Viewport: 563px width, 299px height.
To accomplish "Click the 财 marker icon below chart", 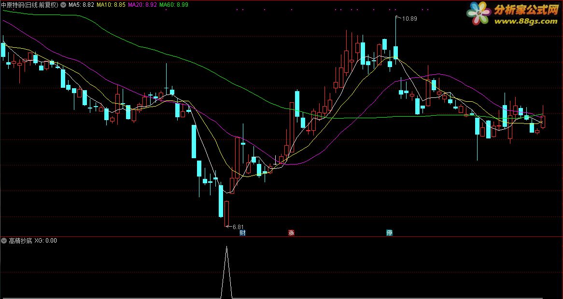I will pos(242,233).
